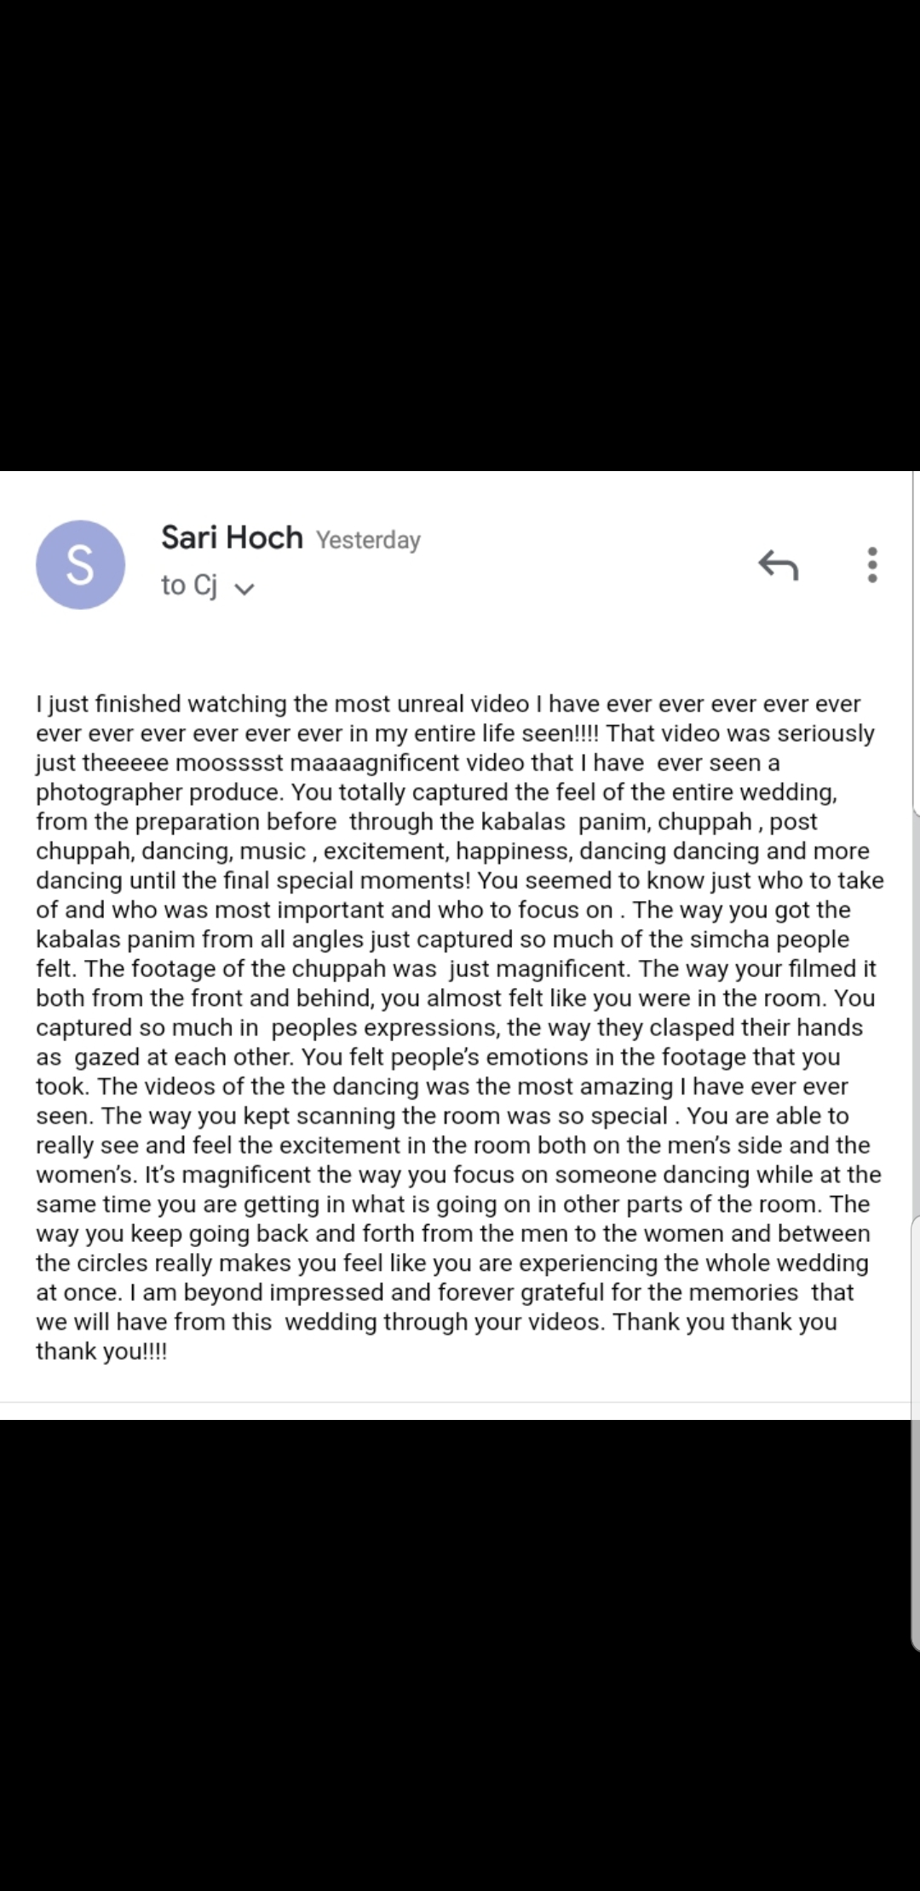Viewport: 920px width, 1891px height.
Task: Tap the closing 'thank you!!!!' line
Action: 101,1352
